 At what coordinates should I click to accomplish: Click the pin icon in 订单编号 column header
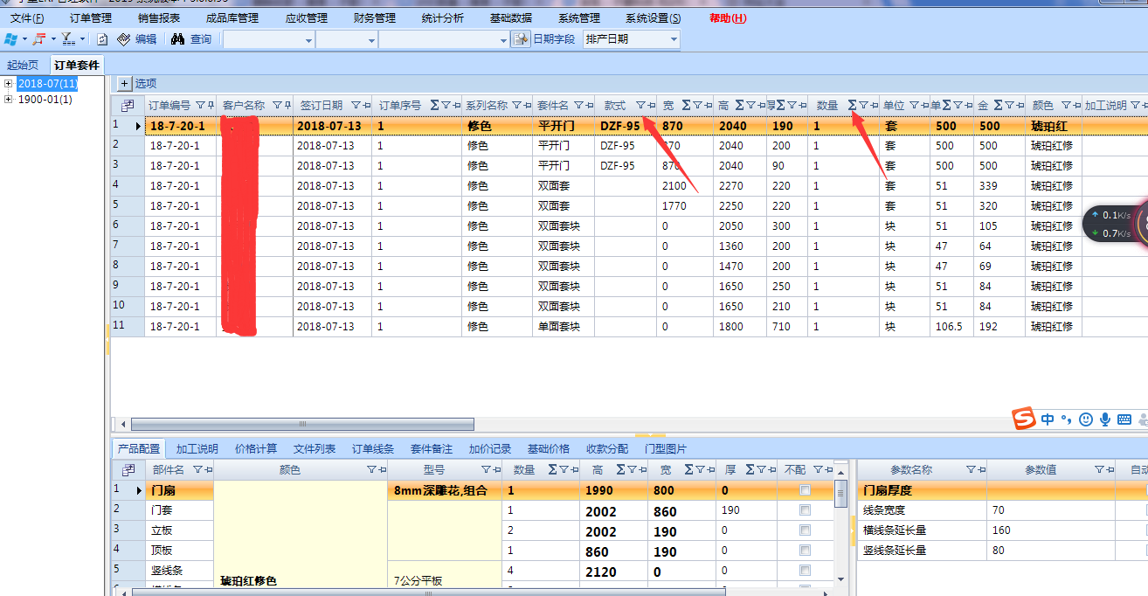click(x=210, y=106)
